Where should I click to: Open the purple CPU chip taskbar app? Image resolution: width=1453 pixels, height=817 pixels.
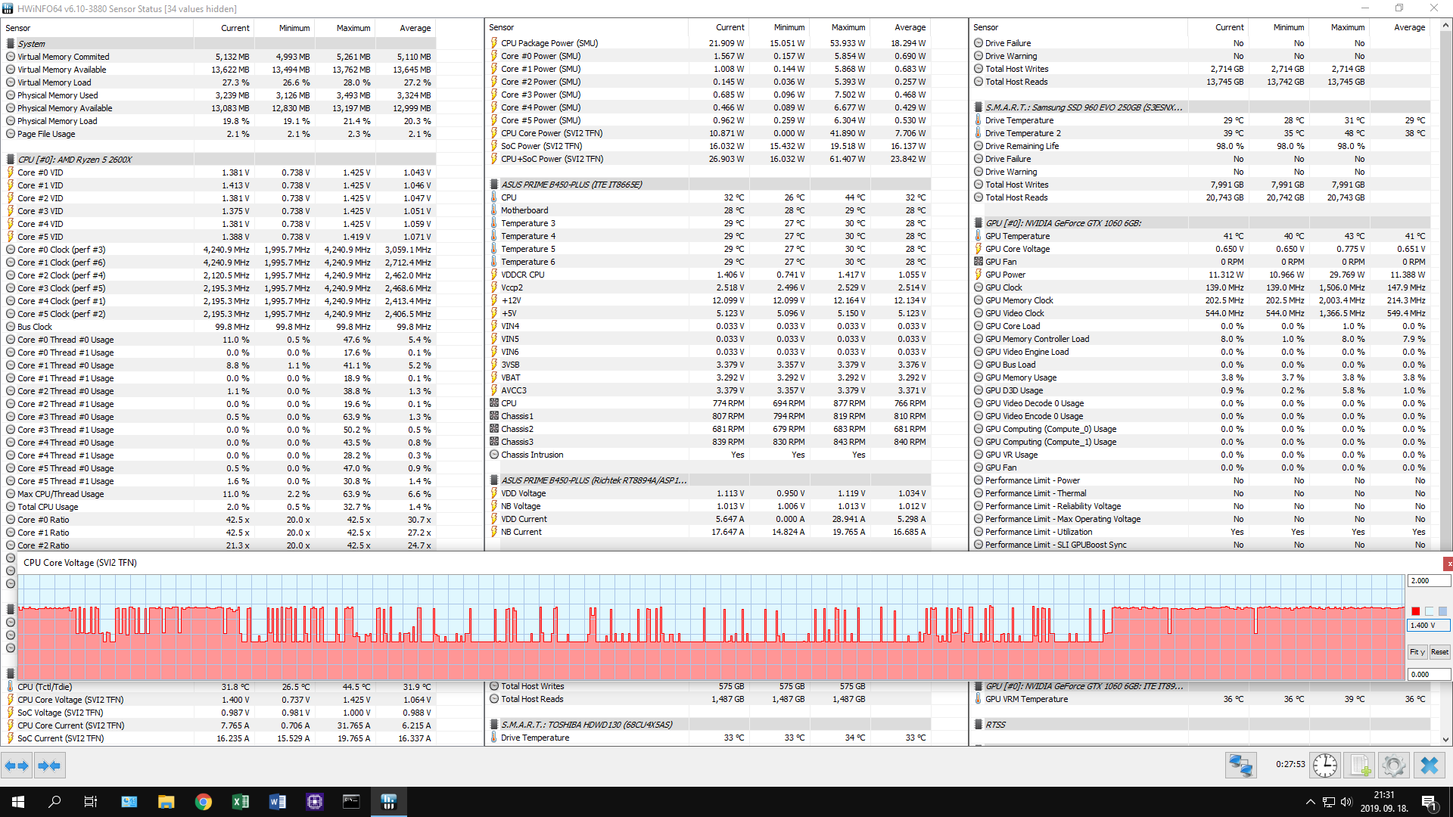(315, 802)
